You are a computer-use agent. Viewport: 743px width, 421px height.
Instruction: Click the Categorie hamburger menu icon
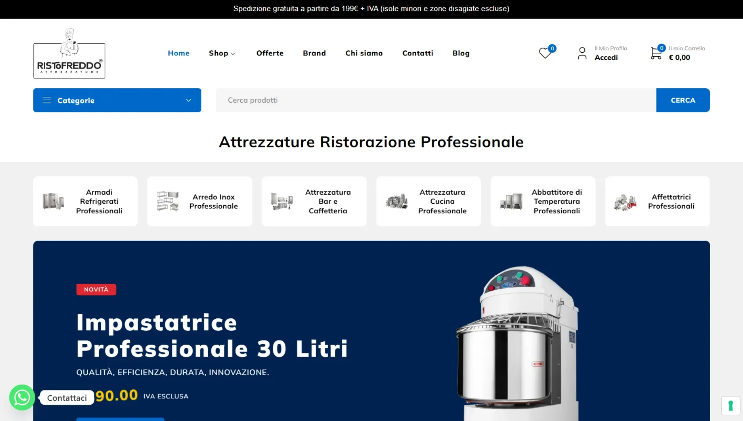pyautogui.click(x=47, y=100)
